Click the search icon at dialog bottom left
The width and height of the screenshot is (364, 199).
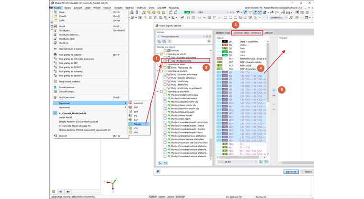tap(158, 171)
